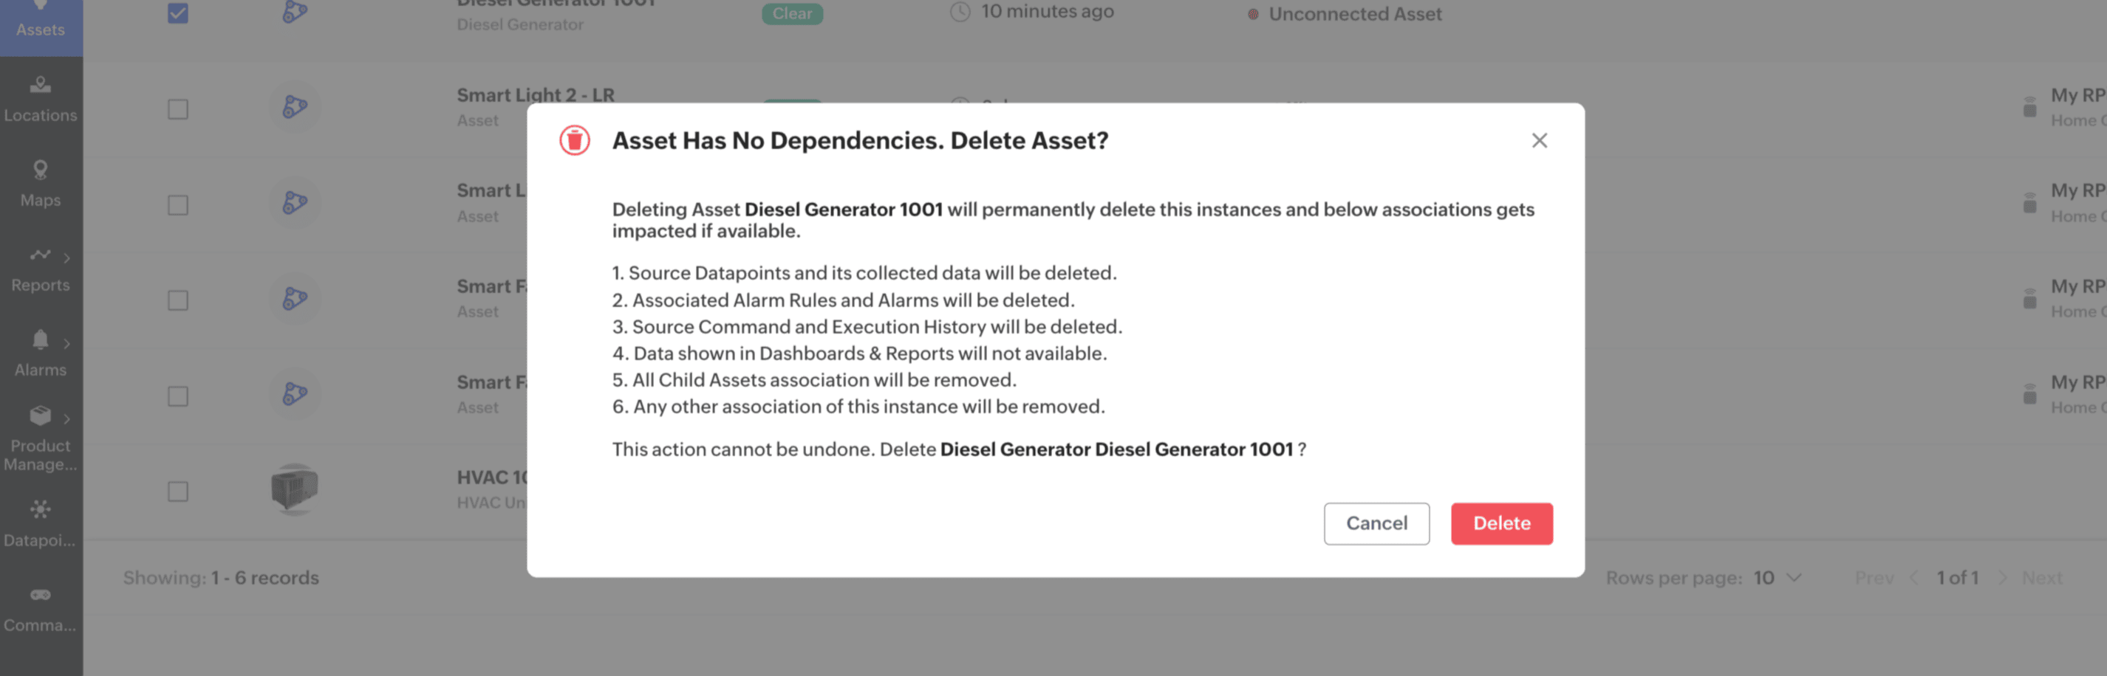Close the delete asset dialog

pyautogui.click(x=1539, y=141)
